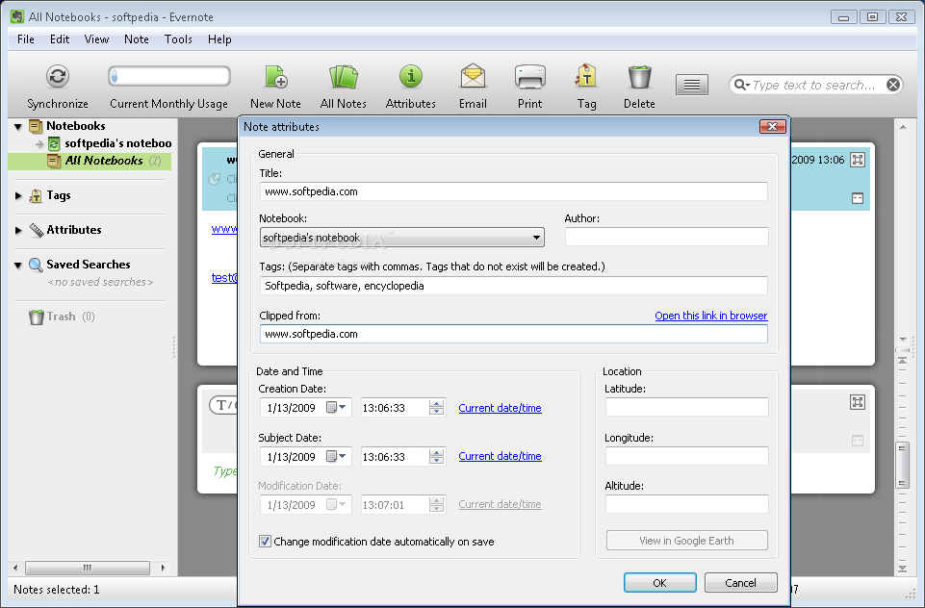Click the Latitude input field
Image resolution: width=925 pixels, height=608 pixels.
pos(686,407)
